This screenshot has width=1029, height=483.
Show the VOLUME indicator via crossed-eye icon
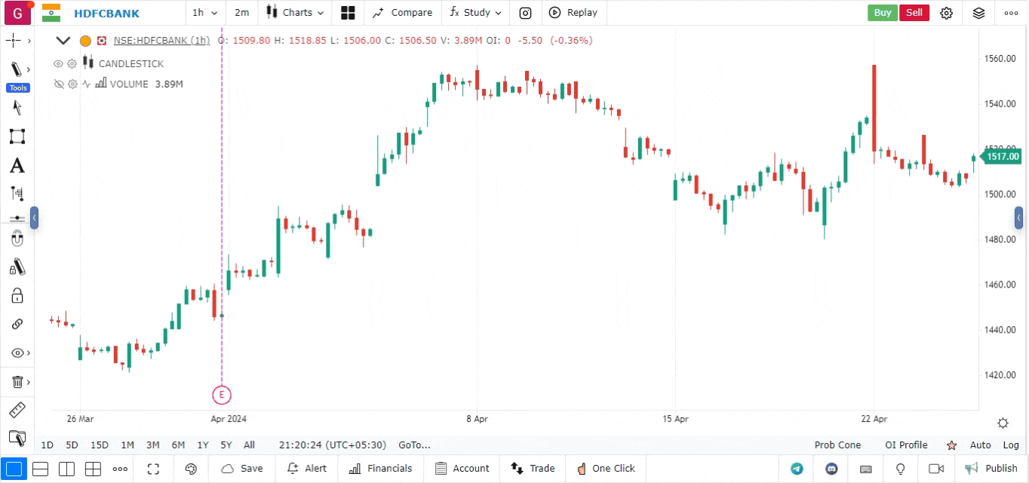tap(58, 84)
